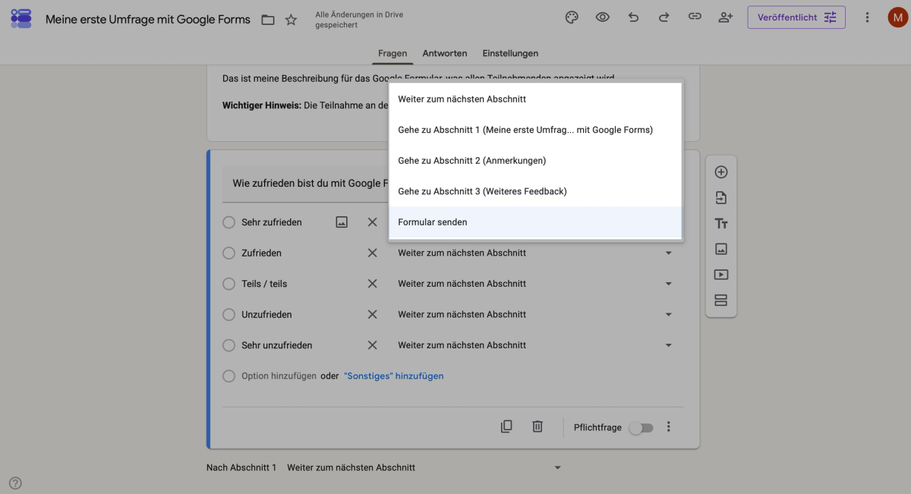Toggle the Pflichtfrage switch
This screenshot has height=494, width=911.
point(641,427)
